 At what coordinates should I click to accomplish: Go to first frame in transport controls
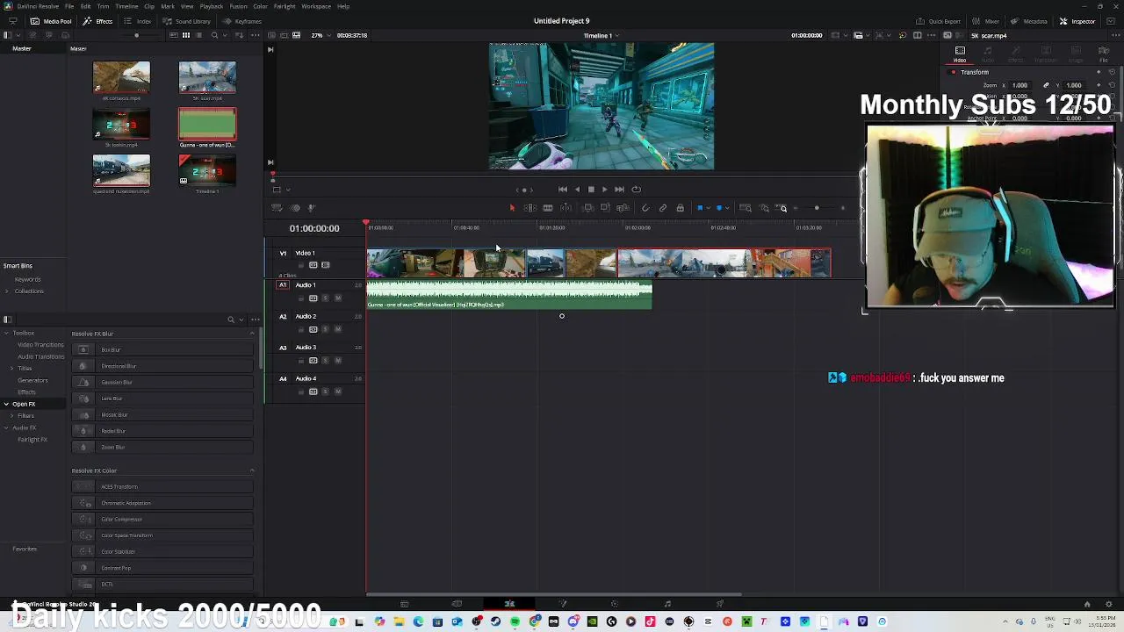[563, 189]
